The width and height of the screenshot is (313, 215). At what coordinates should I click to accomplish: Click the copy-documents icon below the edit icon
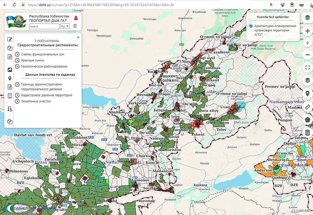click(10, 48)
